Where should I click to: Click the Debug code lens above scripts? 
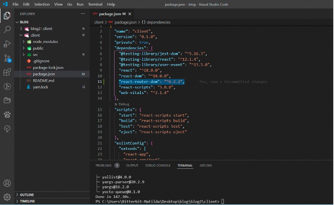click(122, 104)
